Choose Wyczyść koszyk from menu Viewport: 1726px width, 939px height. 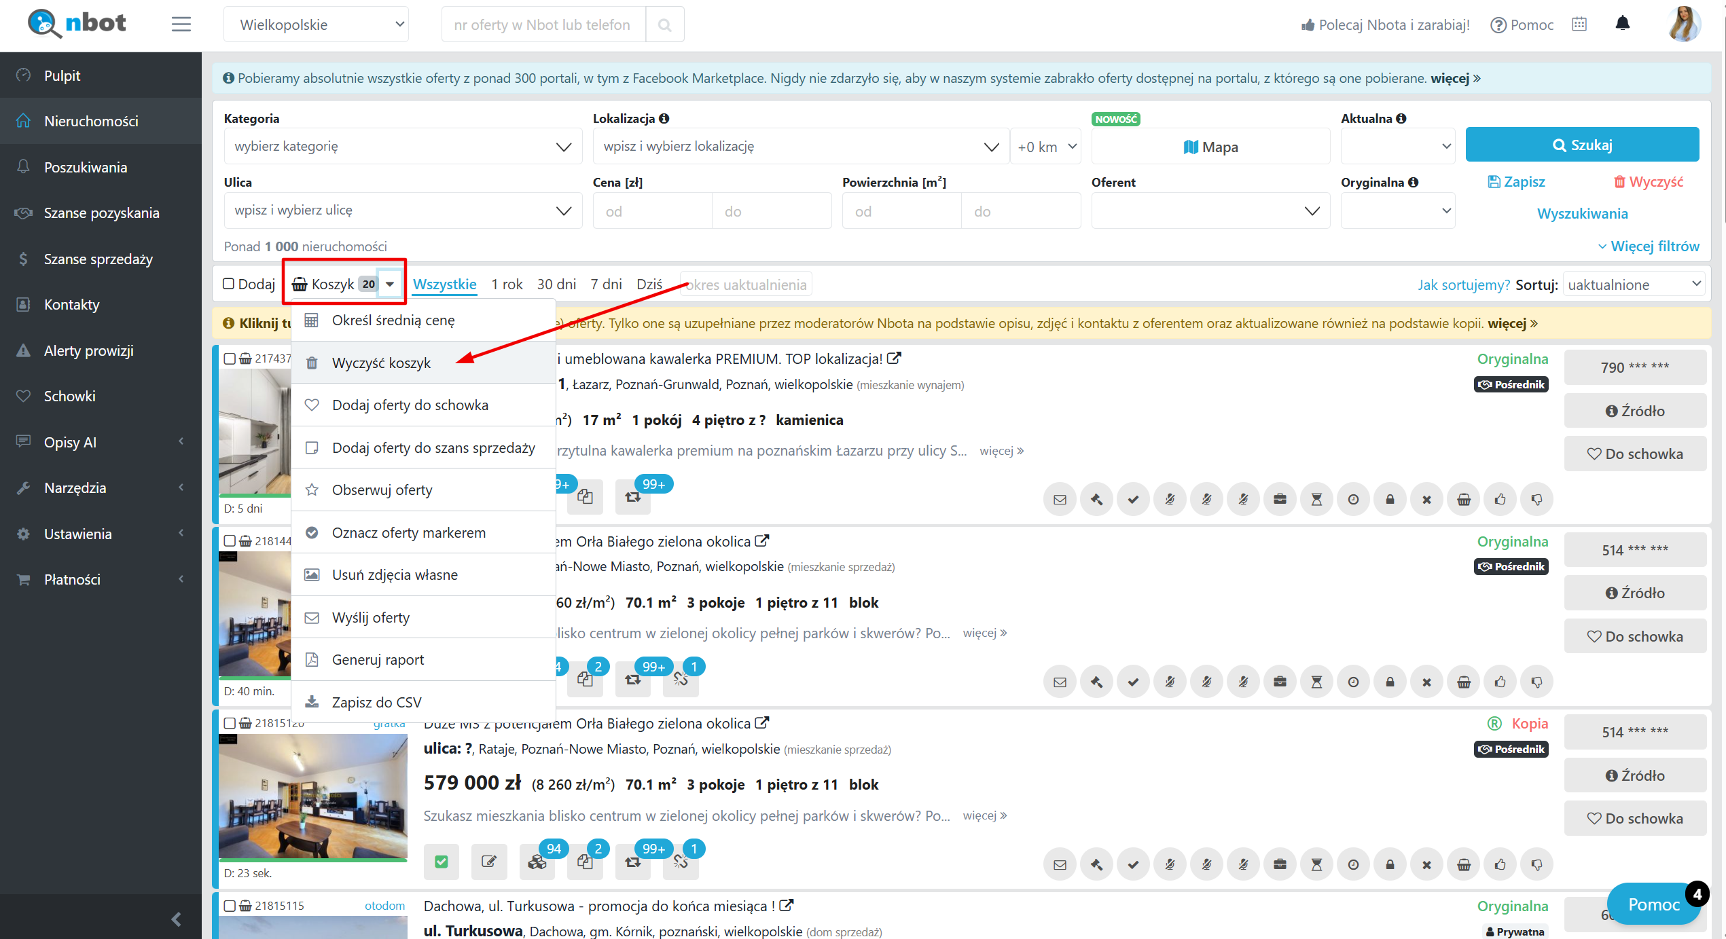[x=381, y=363]
